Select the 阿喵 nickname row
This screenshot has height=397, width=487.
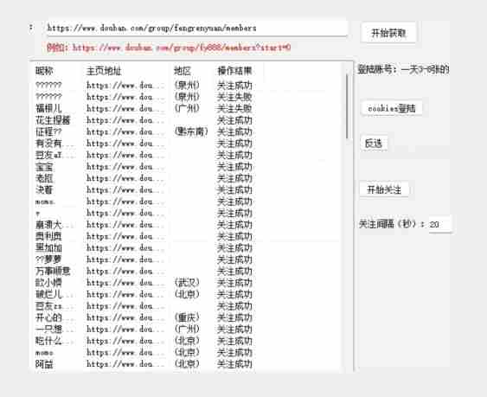click(44, 364)
